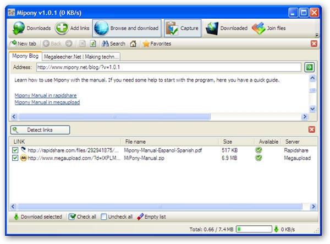Open Mipony Manual in rapidshare link
The height and width of the screenshot is (244, 330).
(x=46, y=95)
